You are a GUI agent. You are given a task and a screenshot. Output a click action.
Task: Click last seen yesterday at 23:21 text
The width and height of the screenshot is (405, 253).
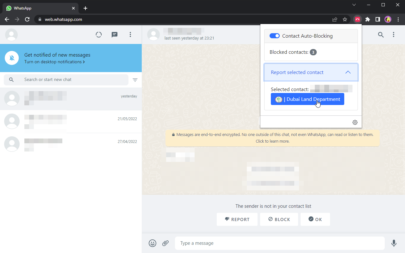point(189,38)
